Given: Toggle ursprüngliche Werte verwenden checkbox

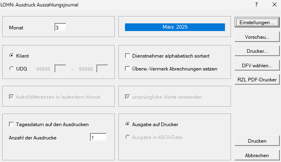Looking at the screenshot, I should 128,97.
